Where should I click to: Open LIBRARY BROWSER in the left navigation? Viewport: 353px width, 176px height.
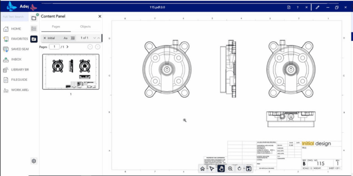pos(16,70)
